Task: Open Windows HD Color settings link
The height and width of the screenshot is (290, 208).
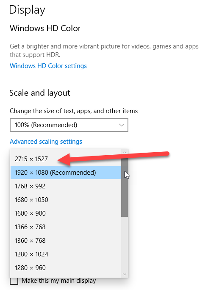Action: point(48,66)
